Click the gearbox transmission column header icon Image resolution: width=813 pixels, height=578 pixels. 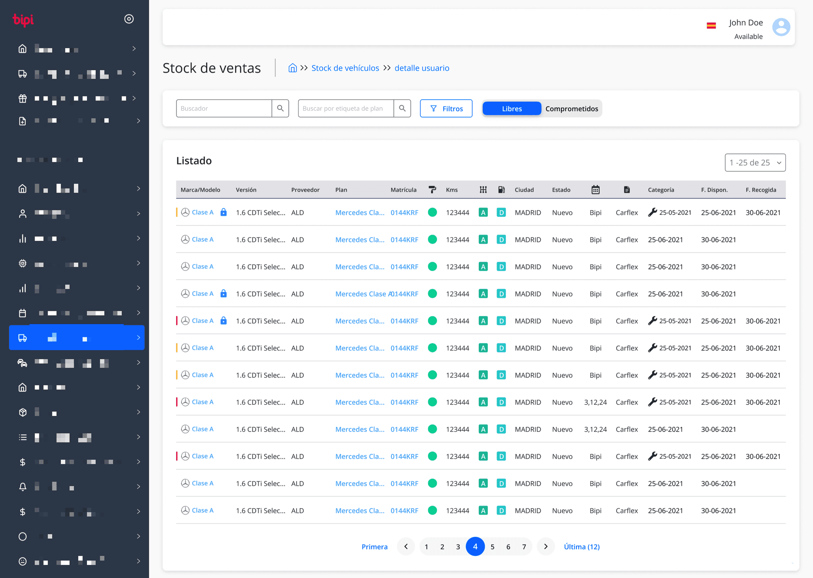click(483, 190)
